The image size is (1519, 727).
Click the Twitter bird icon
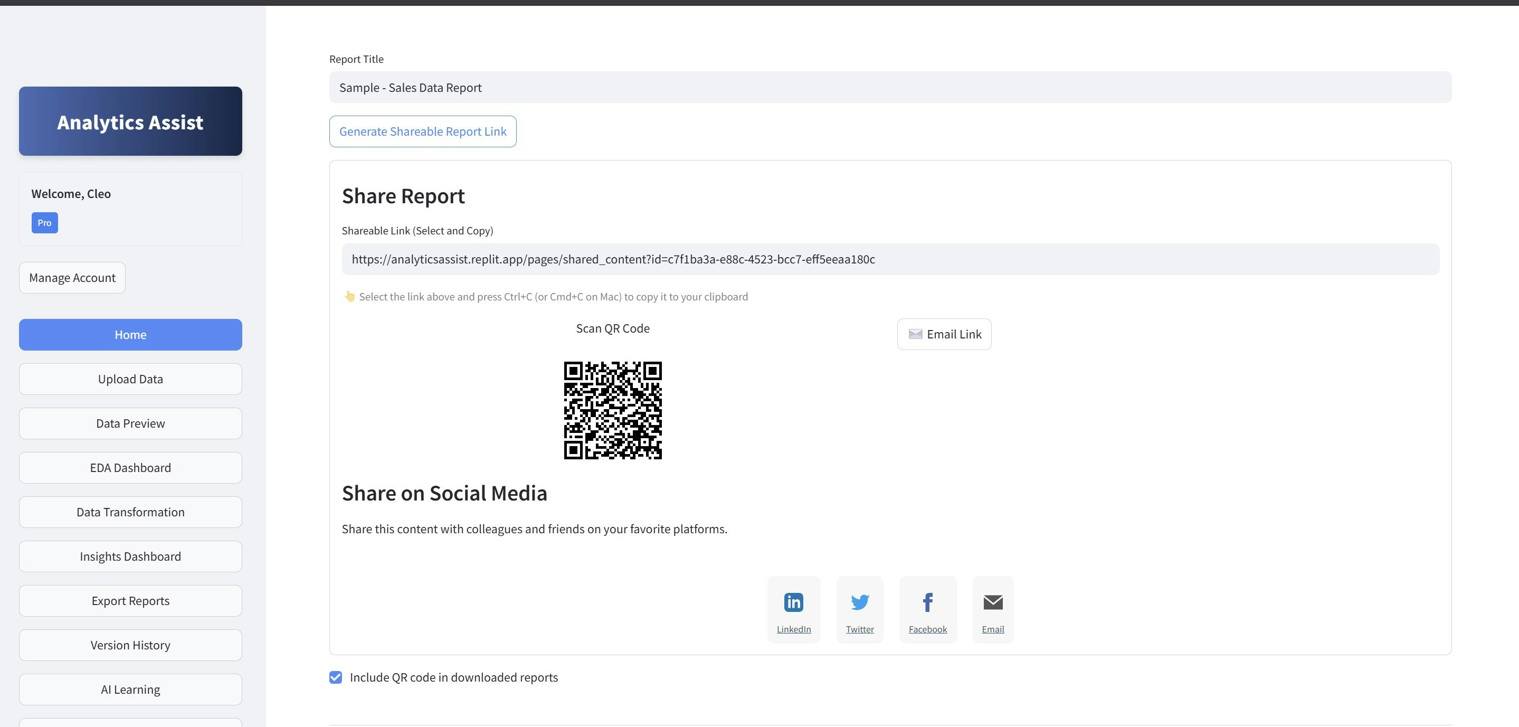[859, 602]
